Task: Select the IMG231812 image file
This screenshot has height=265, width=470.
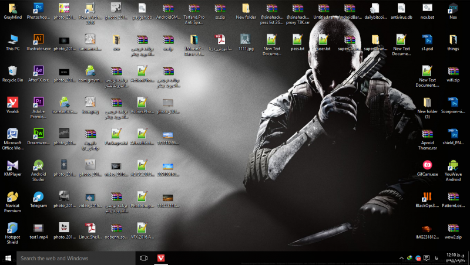Action: (x=427, y=231)
